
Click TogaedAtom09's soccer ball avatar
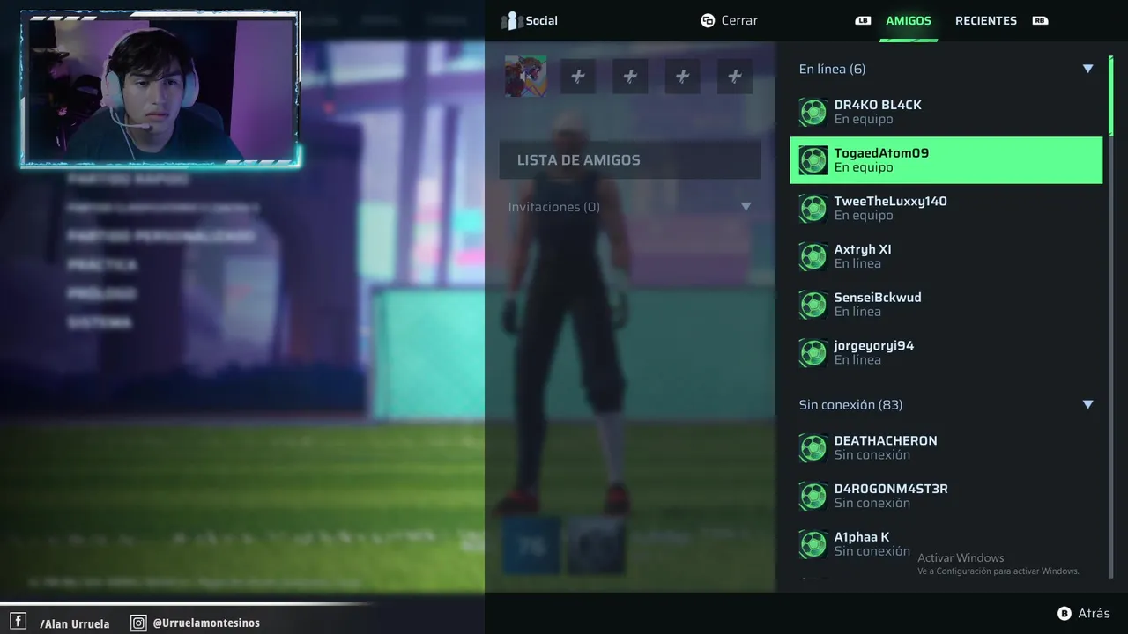click(813, 160)
